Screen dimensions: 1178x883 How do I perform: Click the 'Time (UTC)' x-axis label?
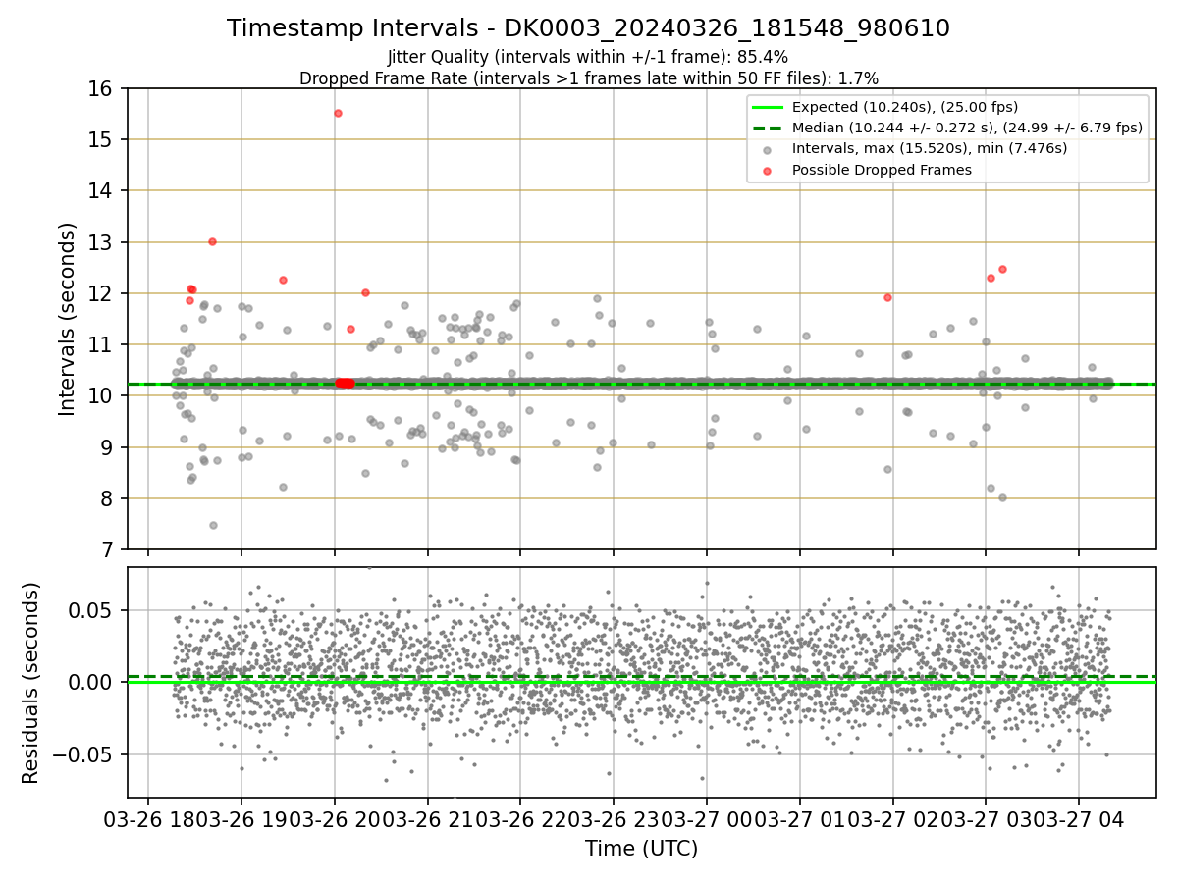point(641,849)
